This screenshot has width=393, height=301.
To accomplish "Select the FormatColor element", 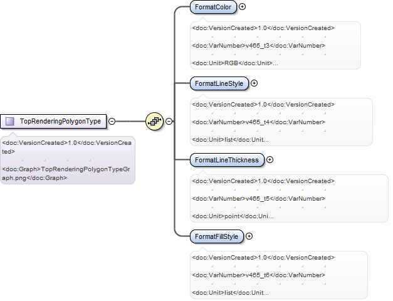I will click(x=213, y=7).
